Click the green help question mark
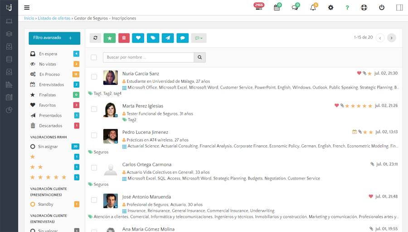 pos(347,8)
